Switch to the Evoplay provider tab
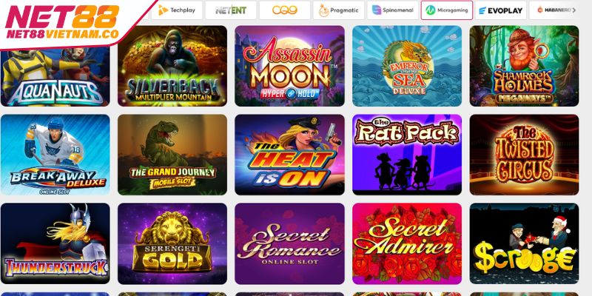Image resolution: width=592 pixels, height=296 pixels. [501, 10]
